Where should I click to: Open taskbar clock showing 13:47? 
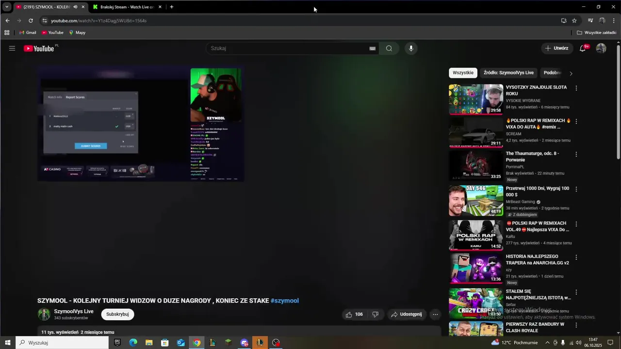(x=593, y=343)
